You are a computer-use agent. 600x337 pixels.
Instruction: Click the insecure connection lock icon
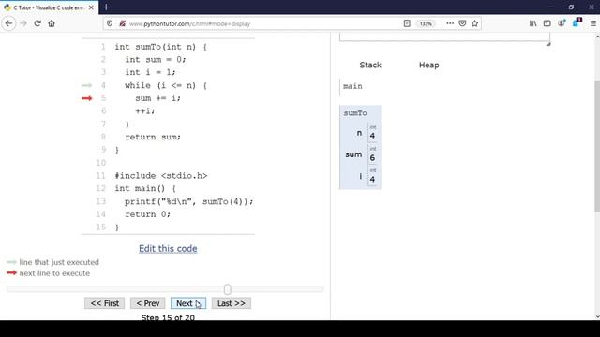click(123, 23)
